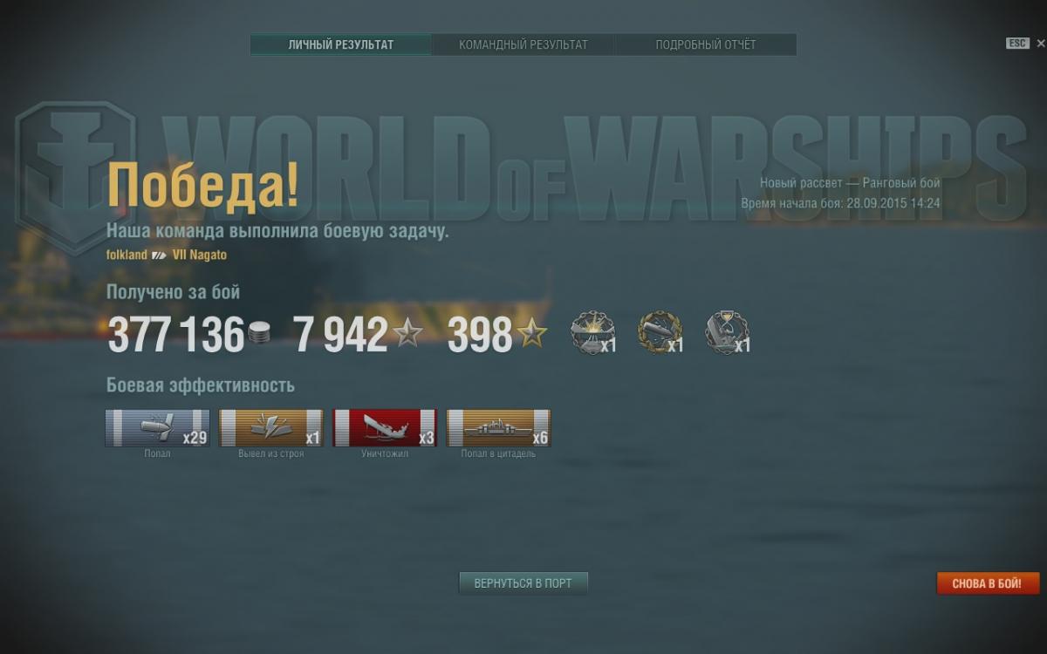Select the Личный результат tab
The height and width of the screenshot is (654, 1047).
341,44
